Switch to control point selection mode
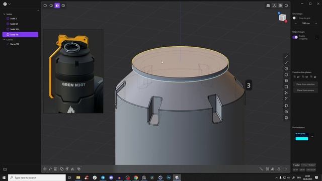Viewport: 322px width, 181px height. [45, 6]
